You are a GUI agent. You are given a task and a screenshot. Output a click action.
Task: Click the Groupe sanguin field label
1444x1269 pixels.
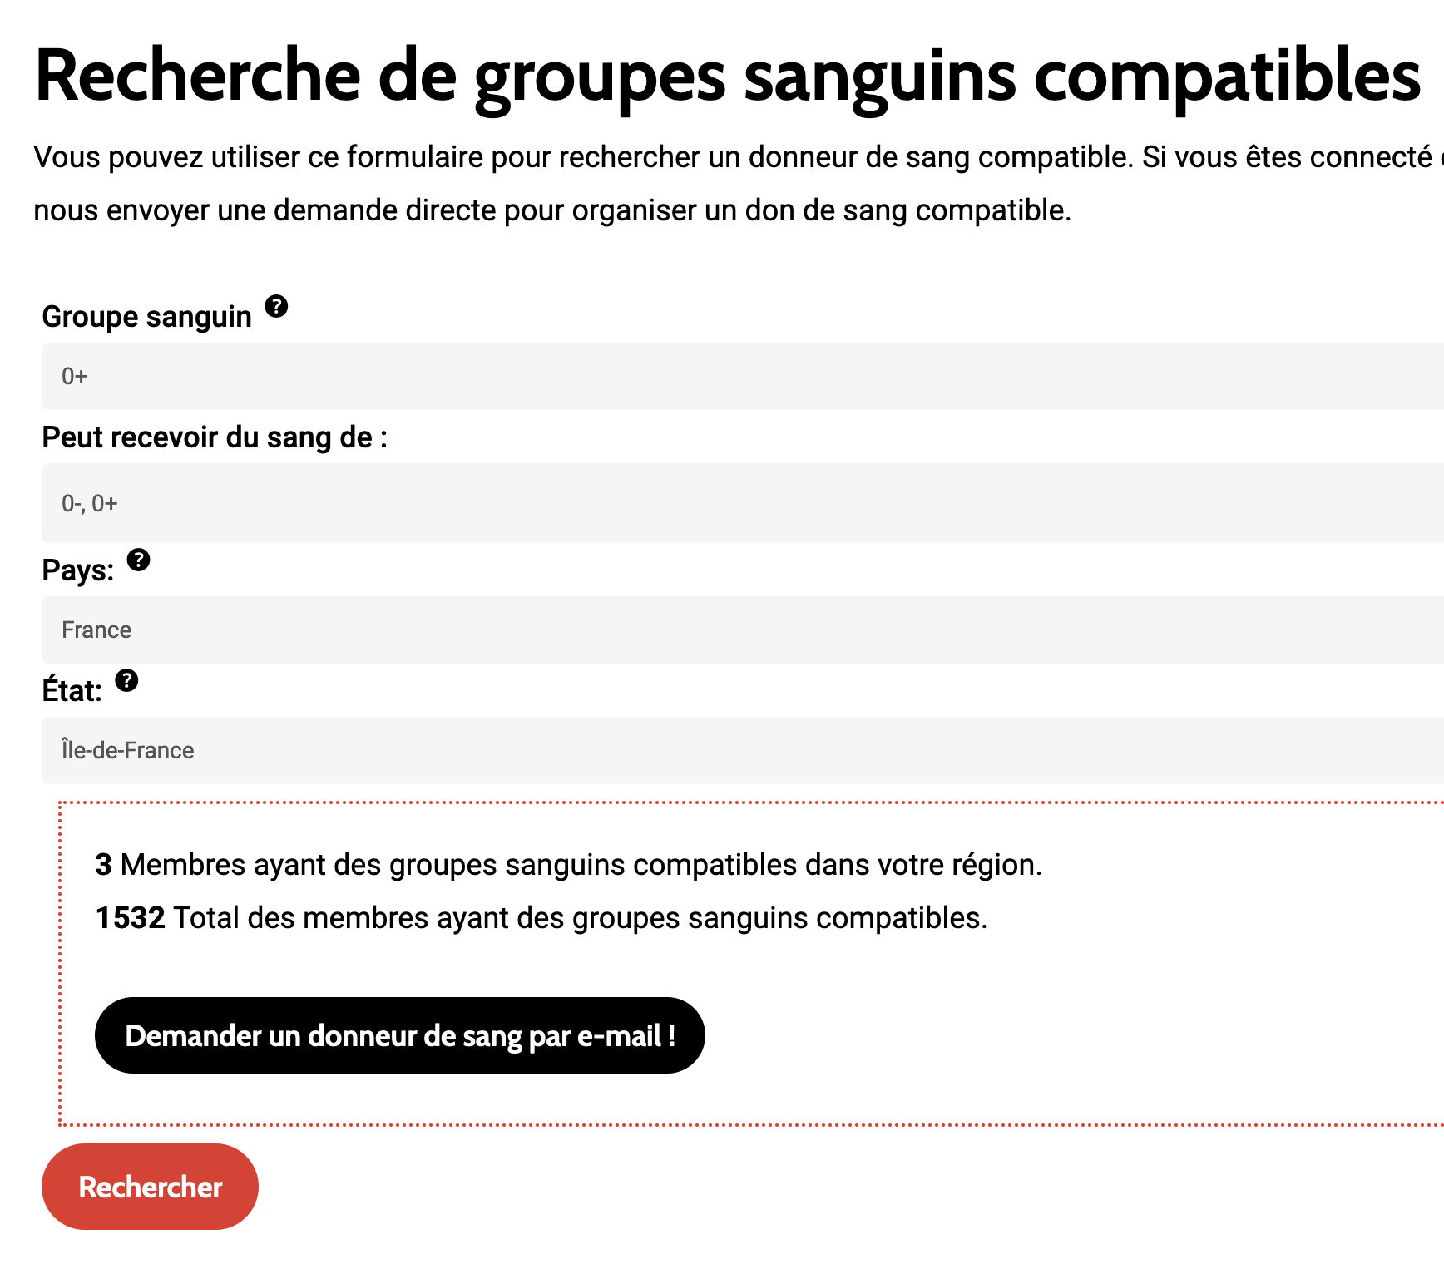click(x=146, y=317)
